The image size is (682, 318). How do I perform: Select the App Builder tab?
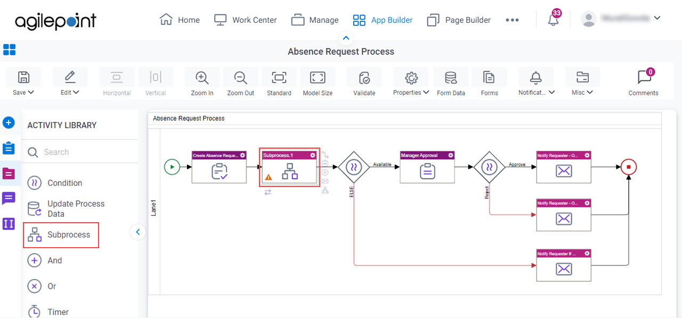coord(383,20)
